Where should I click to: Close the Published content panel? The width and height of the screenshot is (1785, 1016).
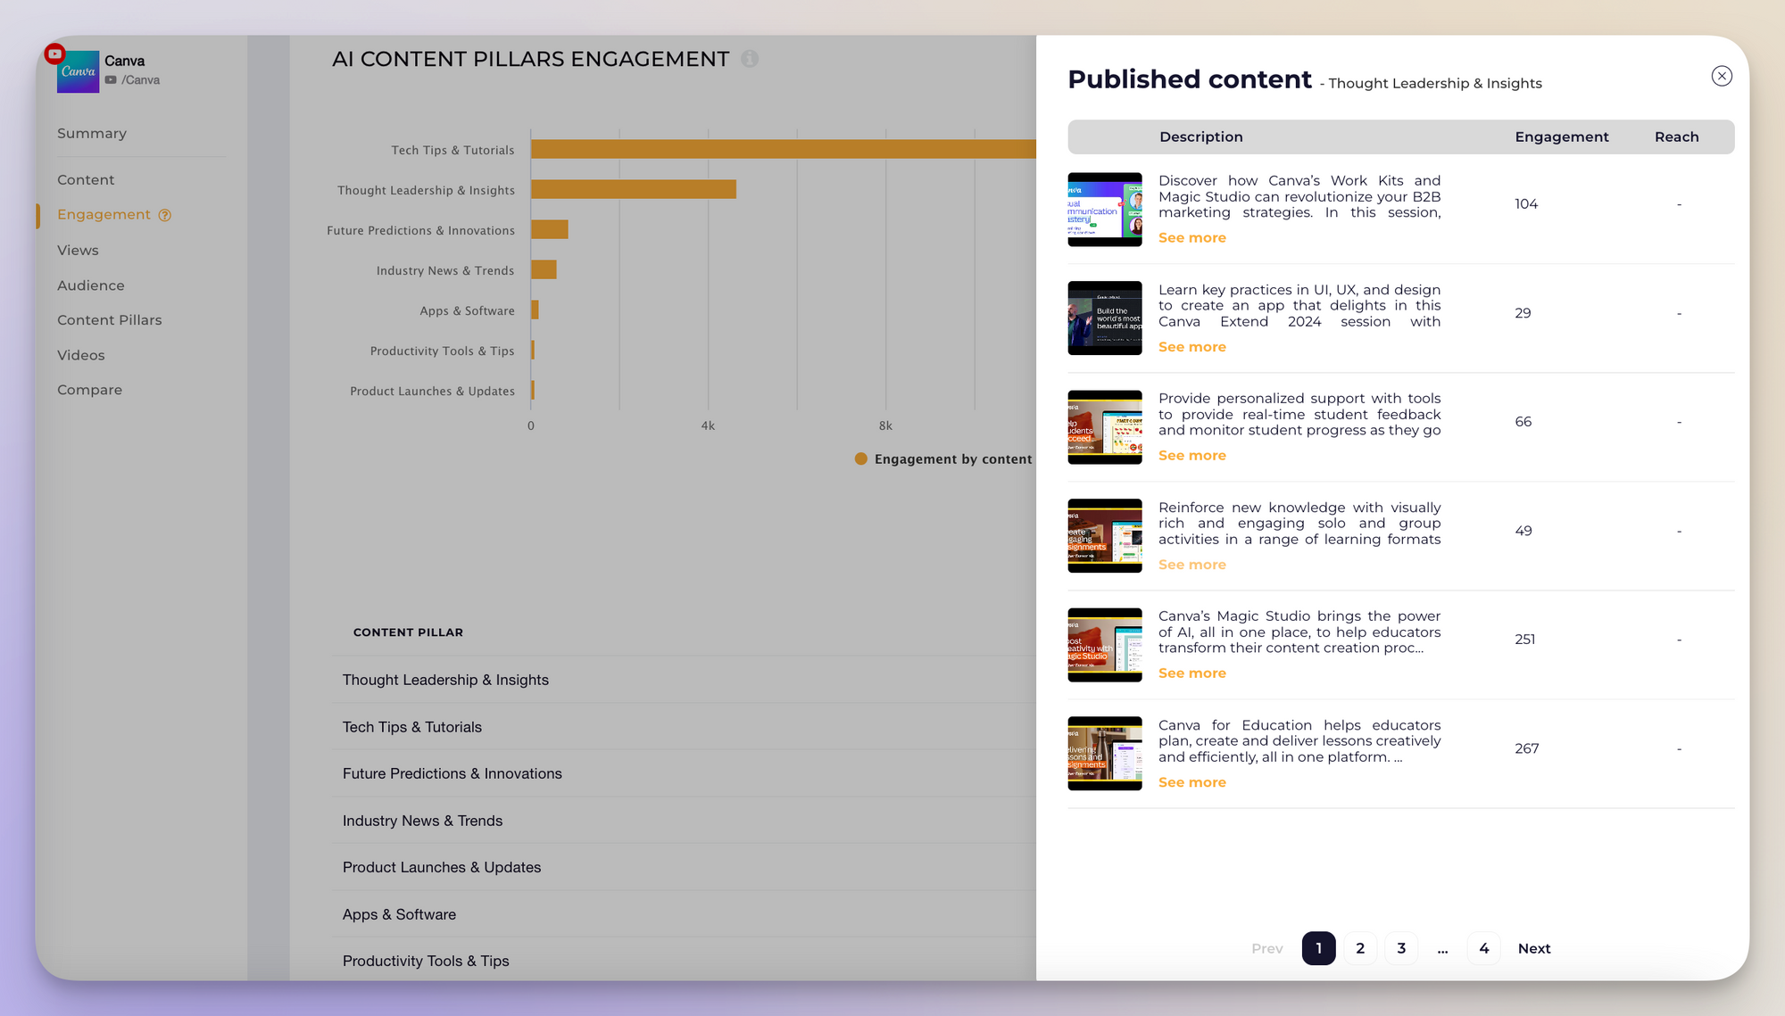[x=1723, y=76]
